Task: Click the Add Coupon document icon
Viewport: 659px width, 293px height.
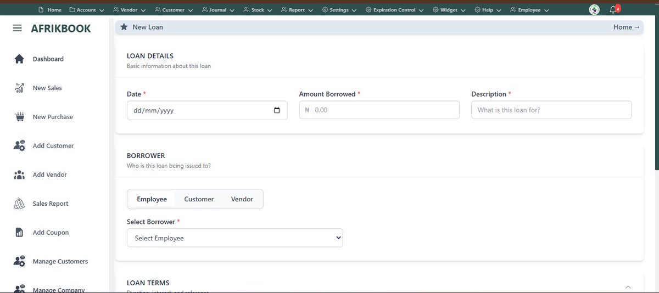Action: 19,233
